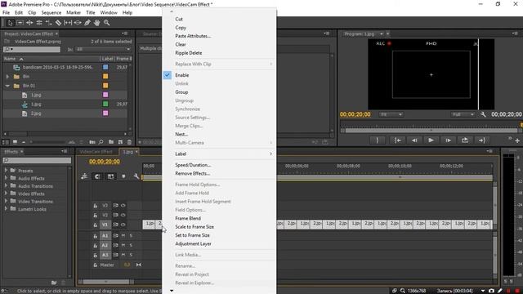This screenshot has height=294, width=523.
Task: Open timeline display settings wrench
Action: click(x=136, y=176)
